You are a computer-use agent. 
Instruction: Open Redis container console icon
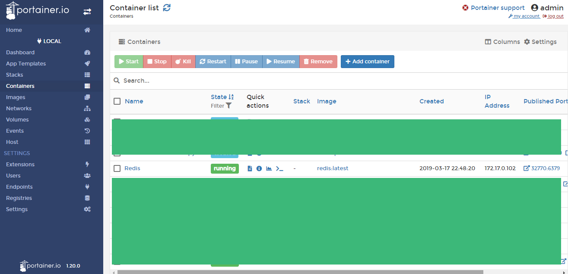tap(279, 168)
